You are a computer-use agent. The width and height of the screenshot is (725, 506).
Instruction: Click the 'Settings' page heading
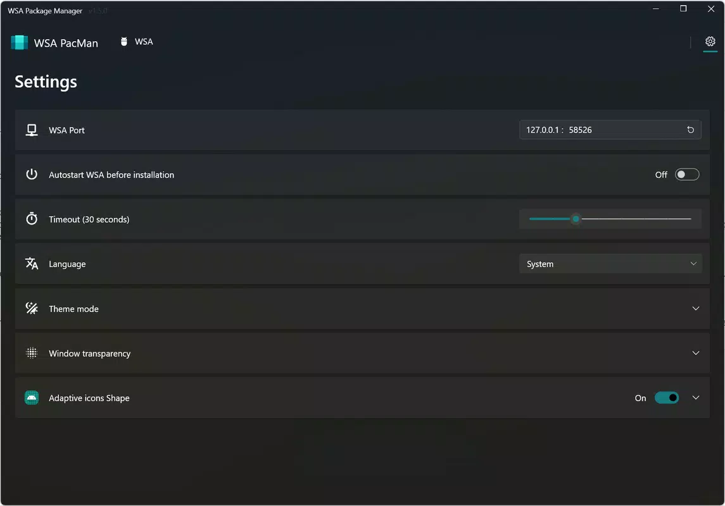(x=46, y=82)
